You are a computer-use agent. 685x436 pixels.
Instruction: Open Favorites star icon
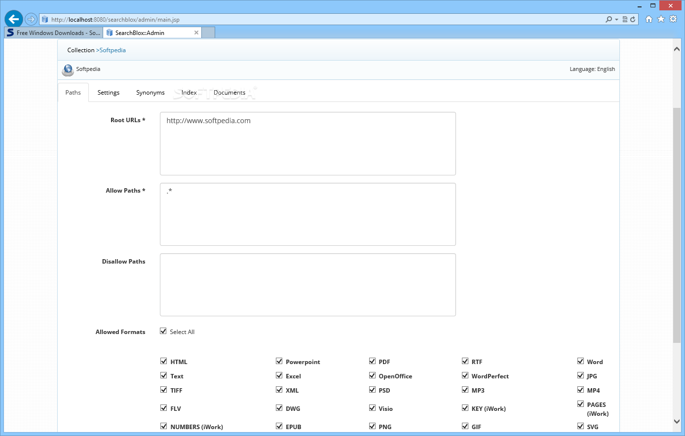(x=661, y=19)
